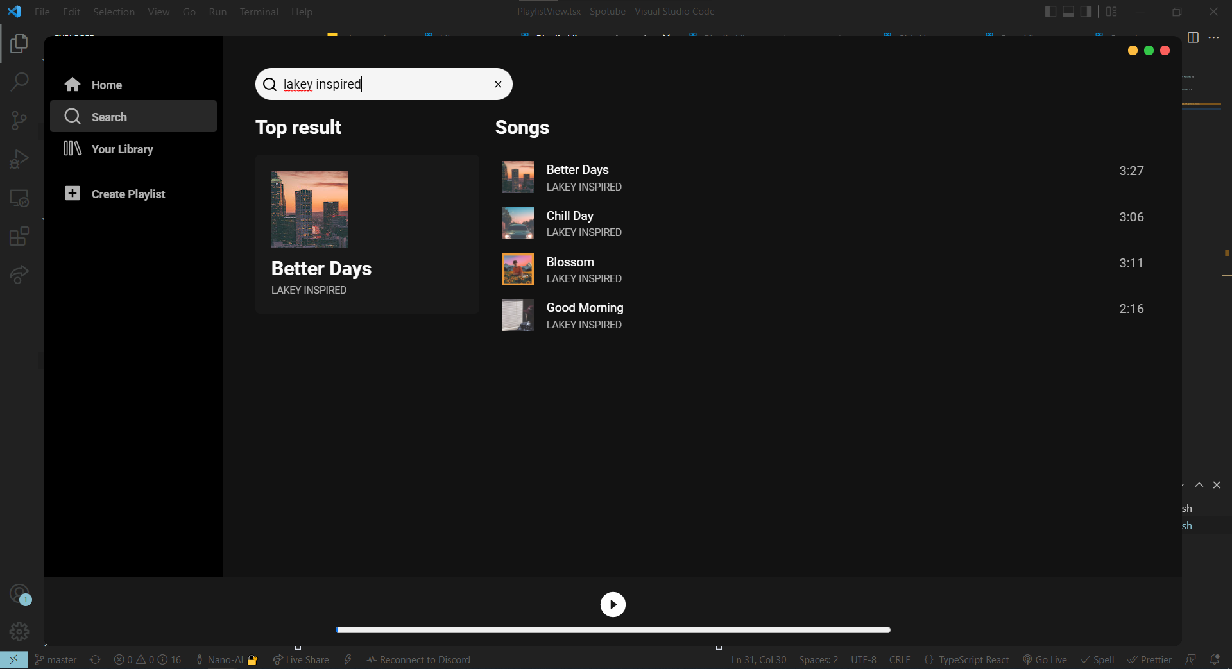Change line ending from CRLF
The height and width of the screenshot is (669, 1232).
click(900, 659)
